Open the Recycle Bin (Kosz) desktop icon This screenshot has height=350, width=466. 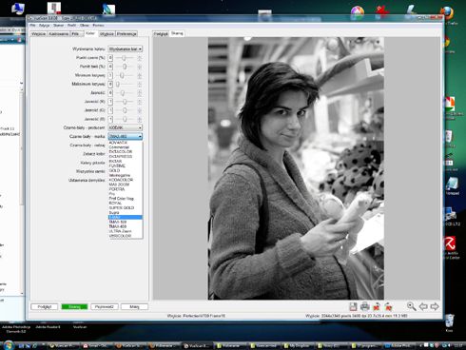[x=449, y=321]
